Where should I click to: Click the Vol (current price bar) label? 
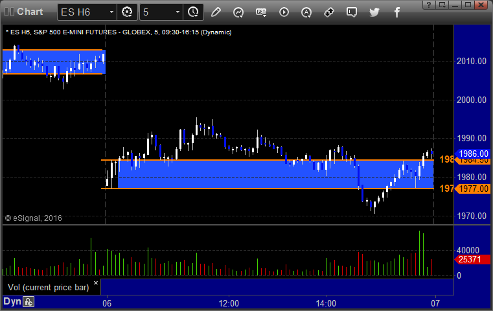pos(48,288)
